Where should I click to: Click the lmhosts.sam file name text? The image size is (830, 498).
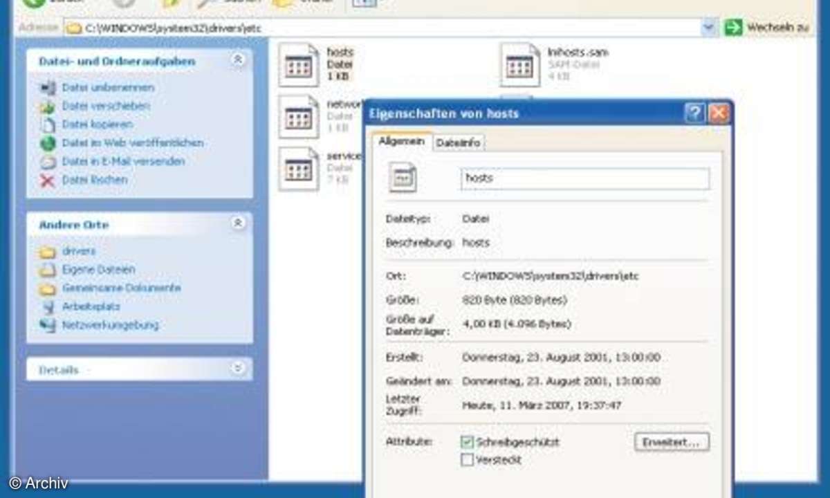578,52
